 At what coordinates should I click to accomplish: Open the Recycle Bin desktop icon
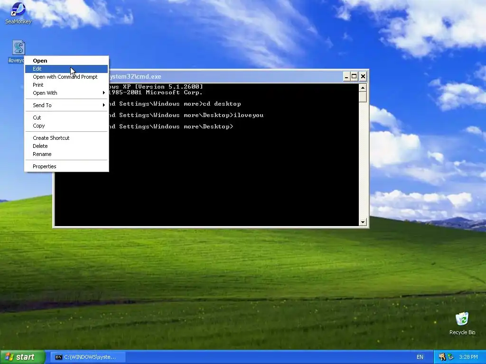click(462, 323)
